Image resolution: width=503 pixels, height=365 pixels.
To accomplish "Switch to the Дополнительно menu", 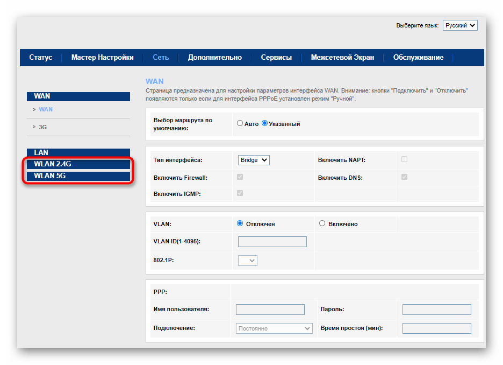I will 214,58.
